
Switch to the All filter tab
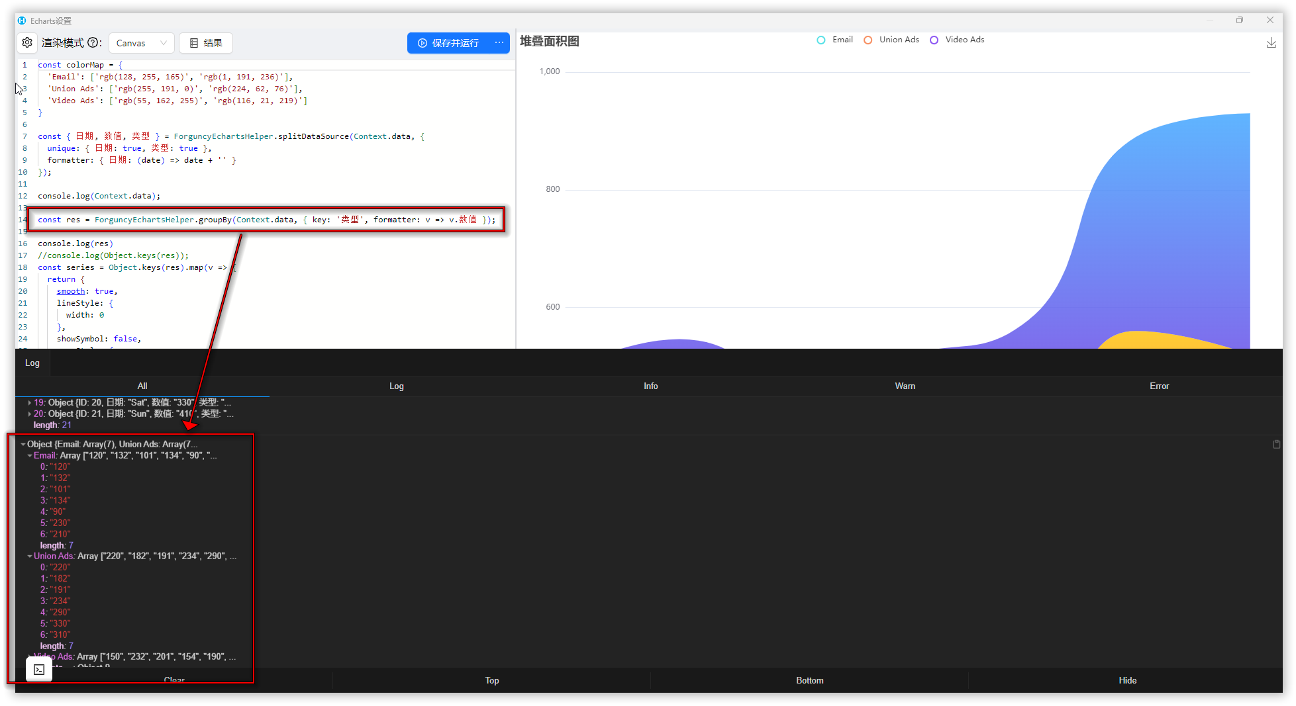(142, 386)
